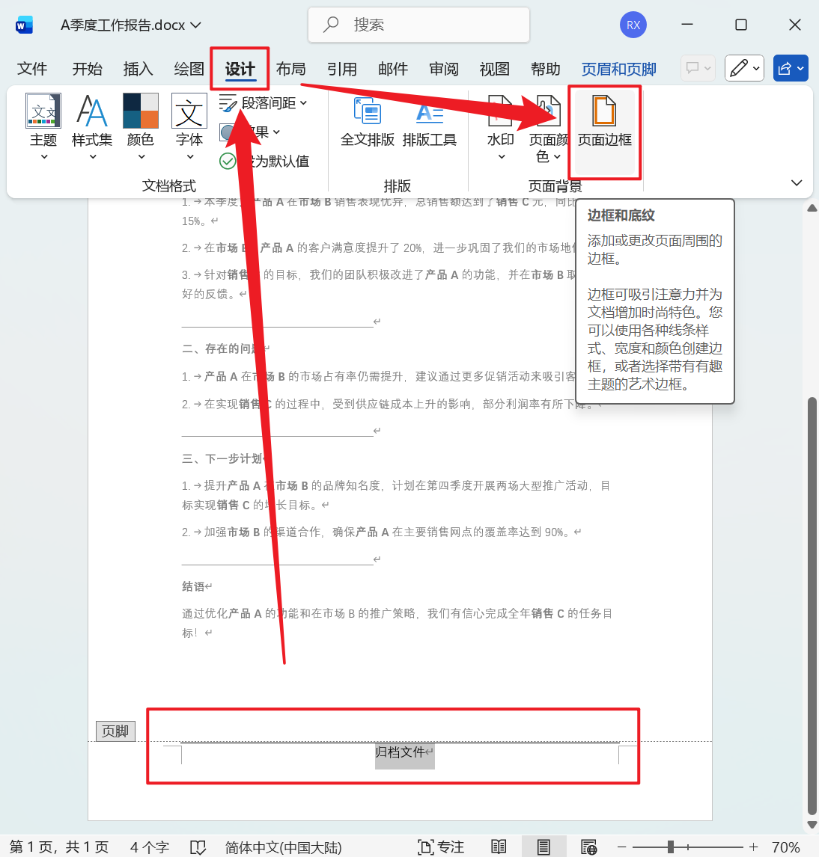The height and width of the screenshot is (857, 819).
Task: Switch to 阅读视图 (read mode) in status bar
Action: (499, 846)
